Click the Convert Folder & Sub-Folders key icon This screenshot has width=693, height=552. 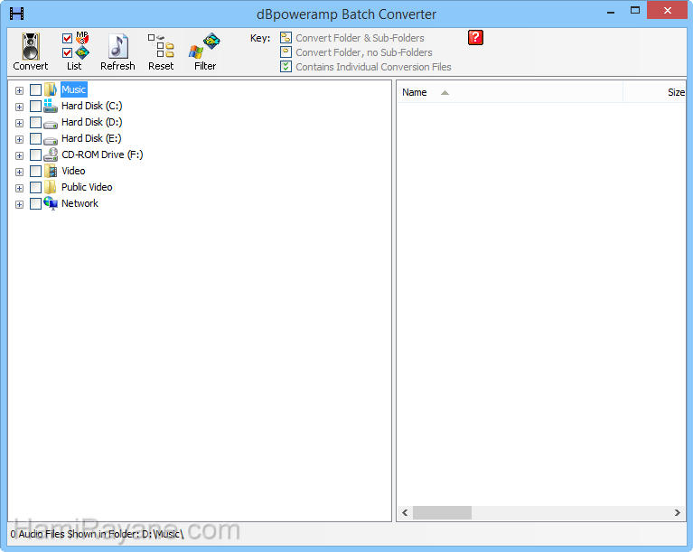(286, 38)
